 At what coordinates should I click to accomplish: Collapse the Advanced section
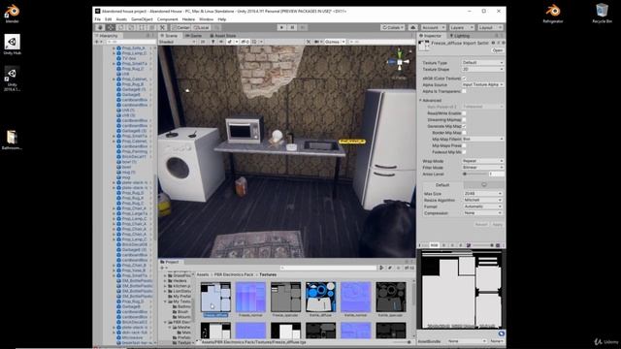[420, 101]
